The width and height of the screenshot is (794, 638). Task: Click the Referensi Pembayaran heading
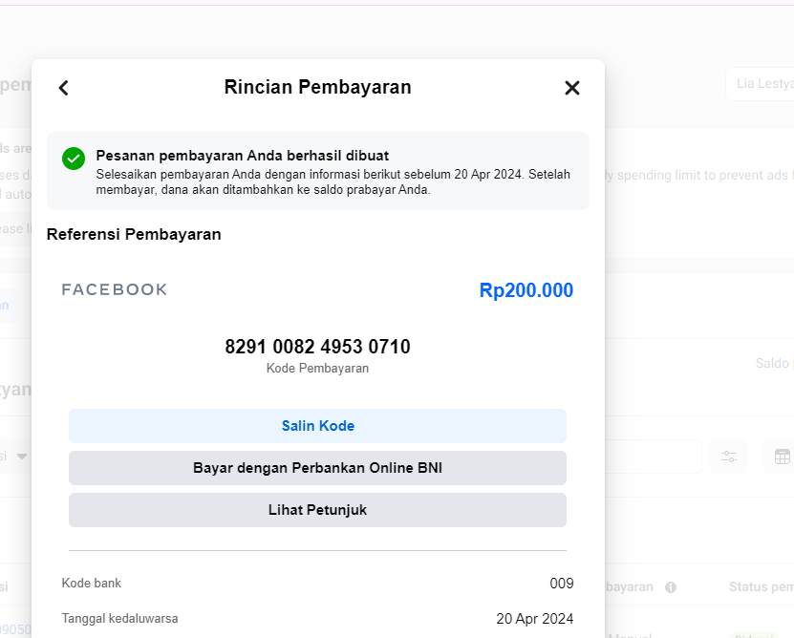(x=134, y=234)
